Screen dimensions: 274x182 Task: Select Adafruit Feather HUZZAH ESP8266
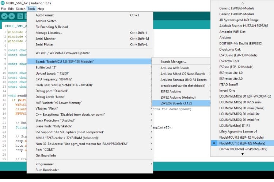pos(242,26)
